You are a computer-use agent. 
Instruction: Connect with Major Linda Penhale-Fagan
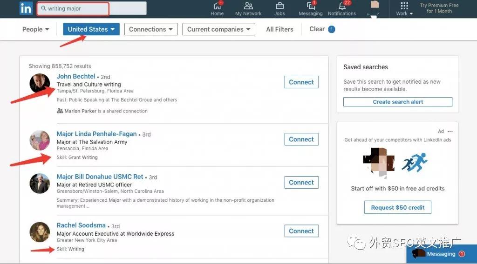tap(301, 139)
